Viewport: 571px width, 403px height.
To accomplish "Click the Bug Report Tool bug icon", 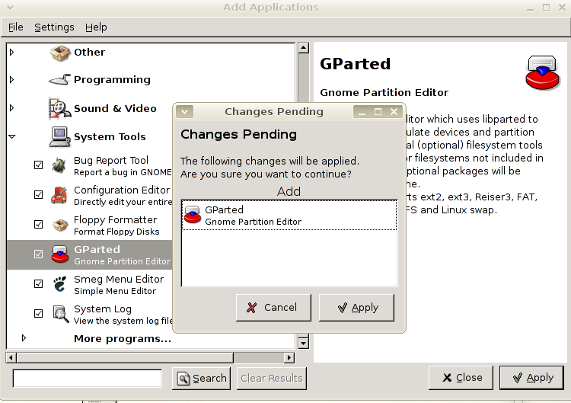I will [x=59, y=165].
